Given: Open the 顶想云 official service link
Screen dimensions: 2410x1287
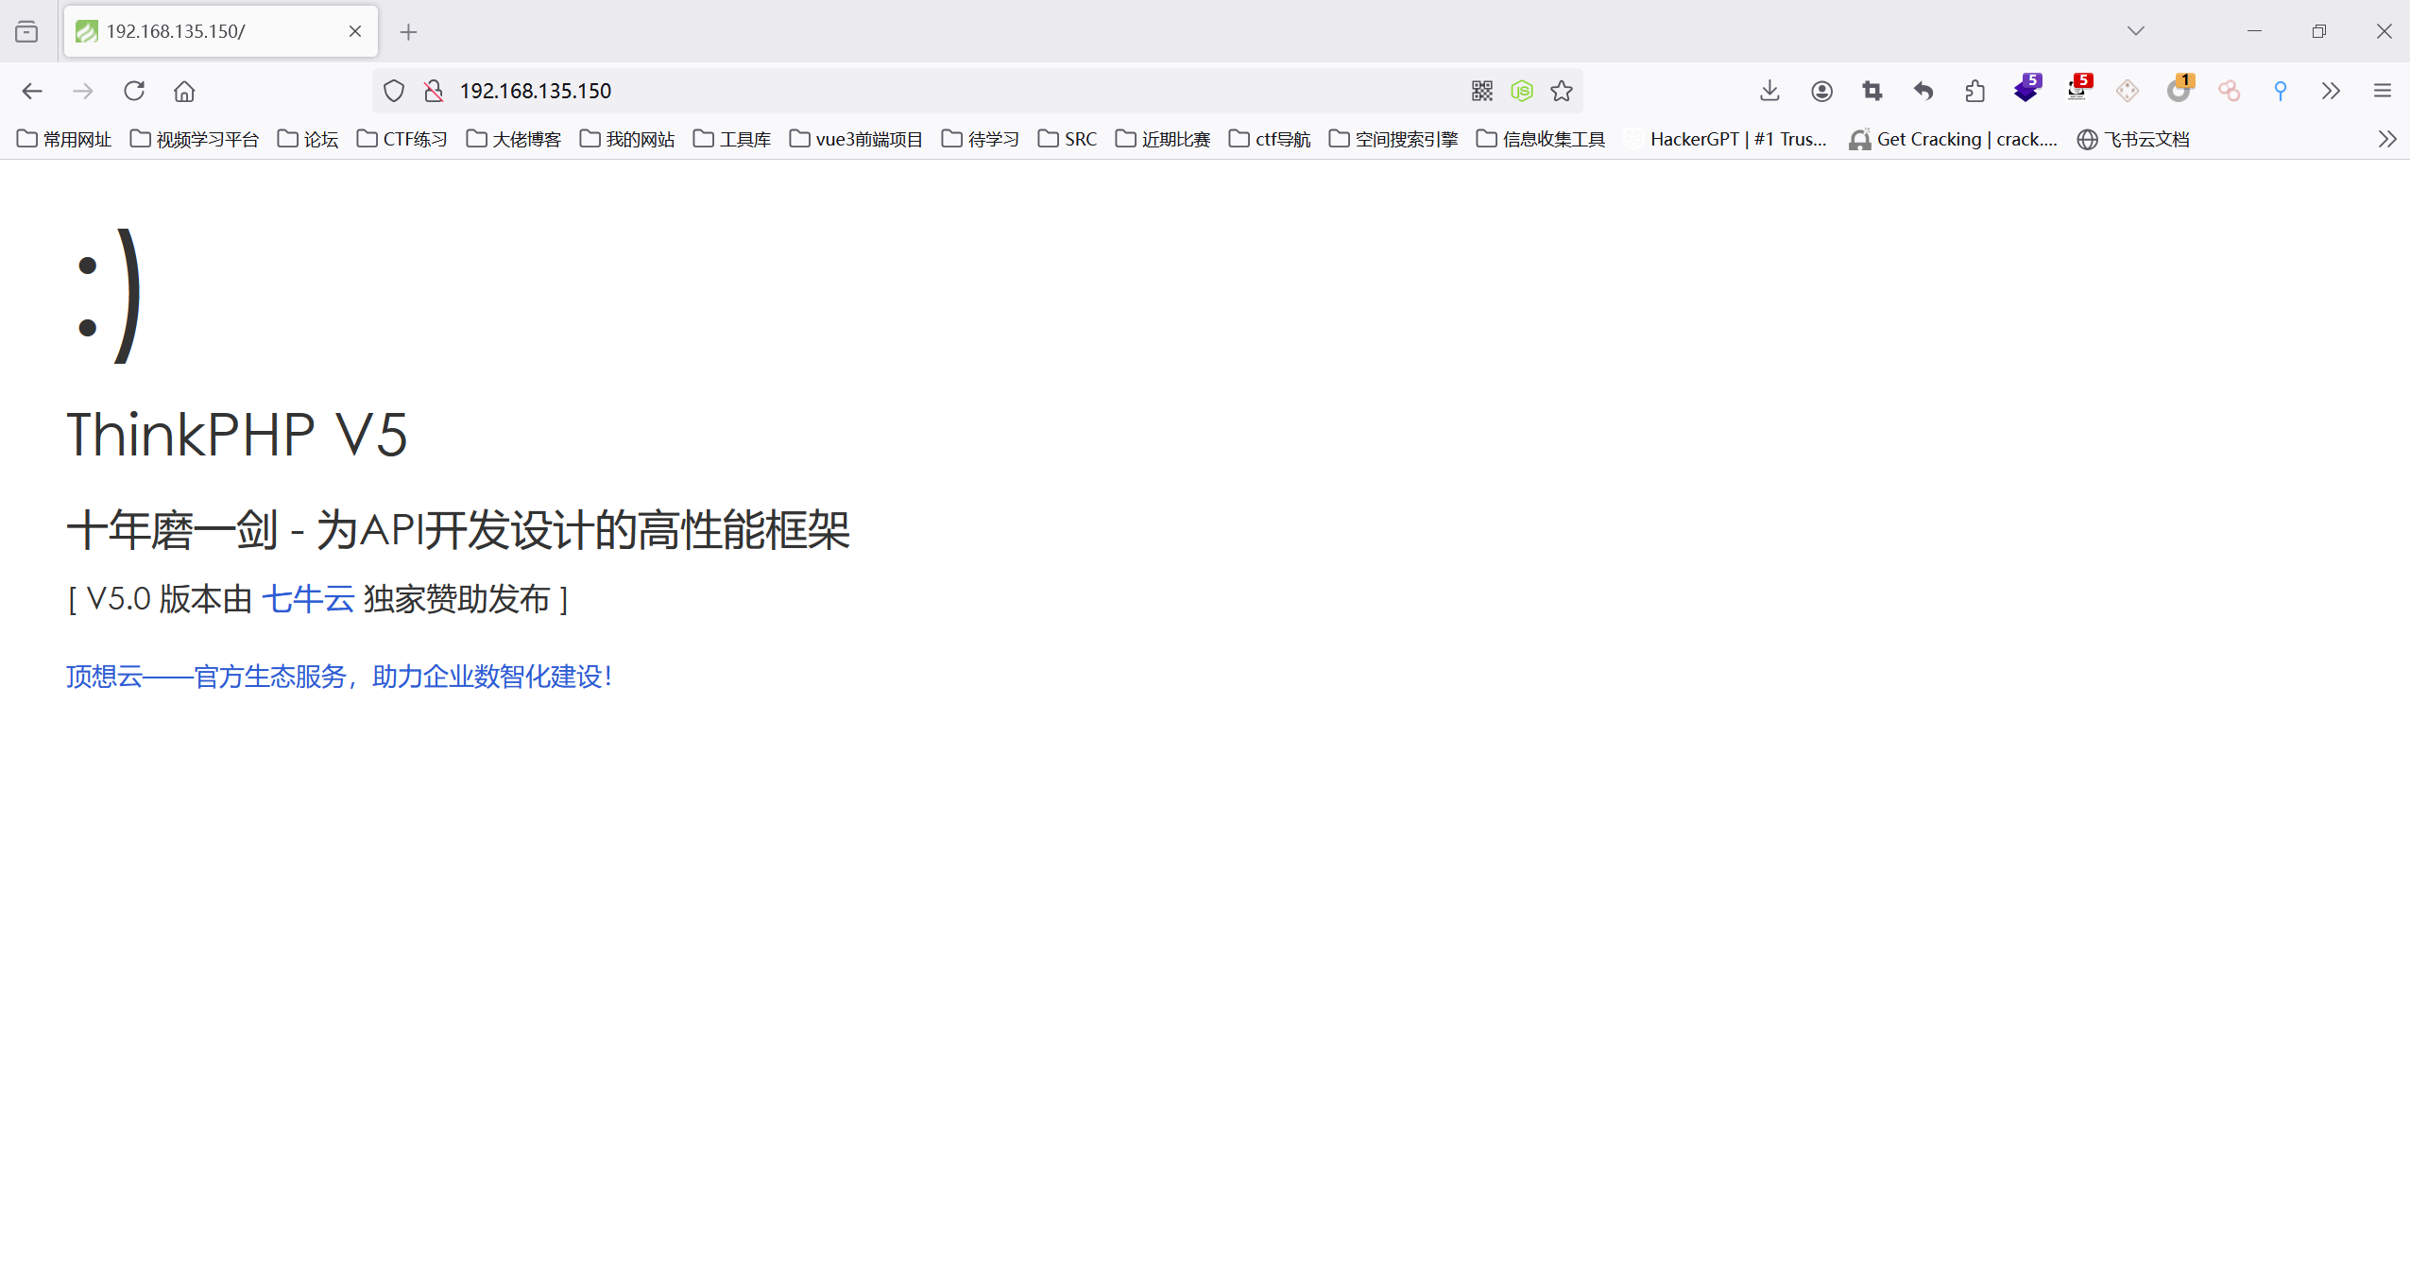Looking at the screenshot, I should coord(339,677).
